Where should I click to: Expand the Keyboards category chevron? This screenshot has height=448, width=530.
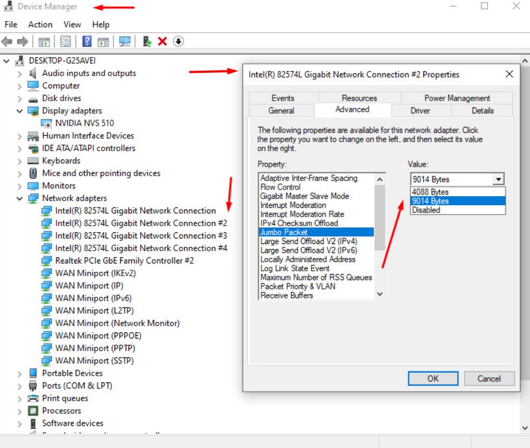click(x=19, y=161)
